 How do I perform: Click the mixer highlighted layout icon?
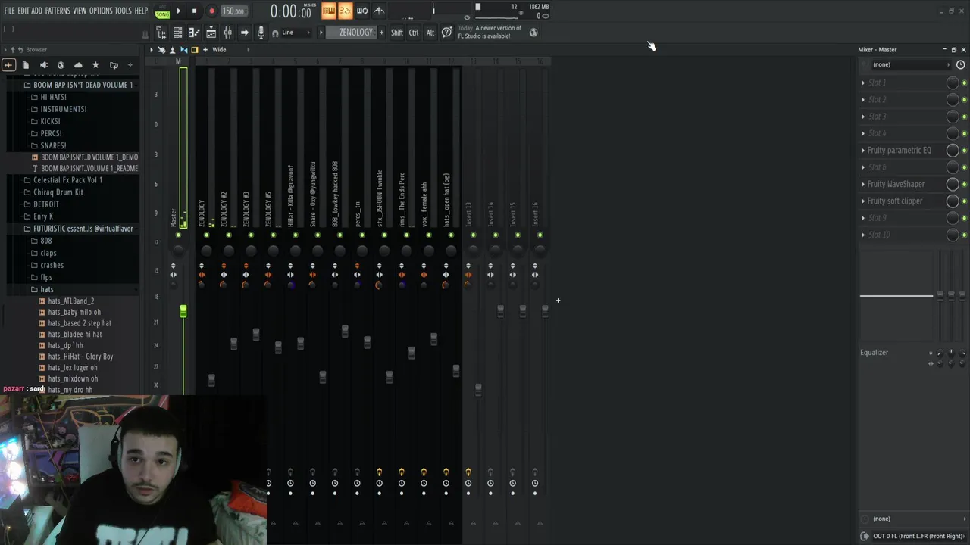coord(195,50)
